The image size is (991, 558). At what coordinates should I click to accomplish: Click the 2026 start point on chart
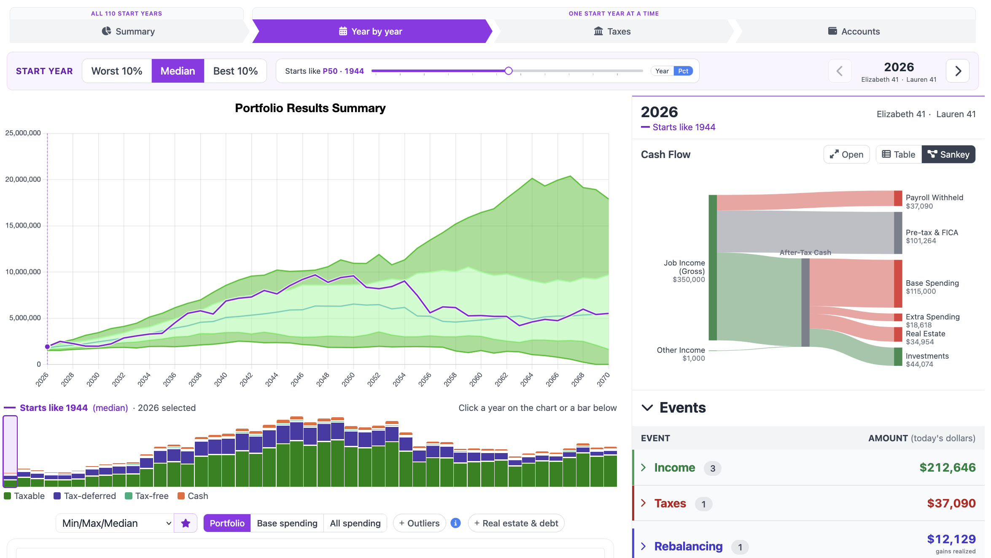point(47,346)
